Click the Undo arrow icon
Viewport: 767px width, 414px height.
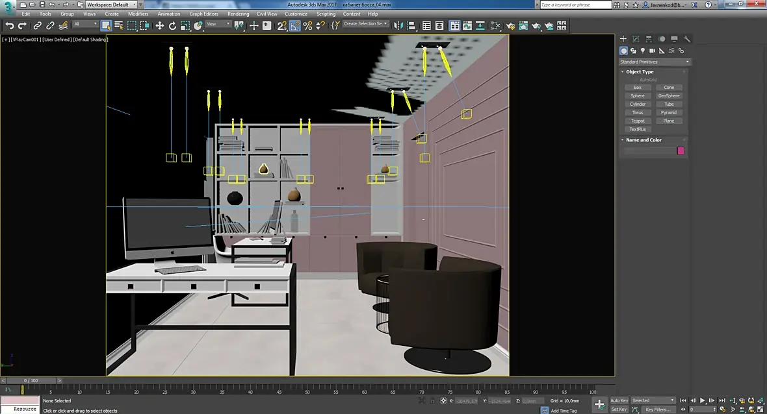10,26
